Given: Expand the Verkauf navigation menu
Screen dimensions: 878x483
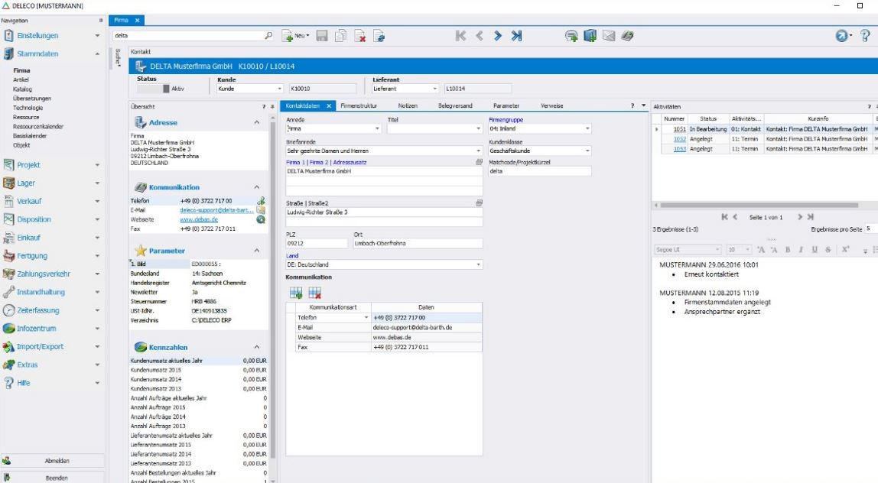Looking at the screenshot, I should click(97, 202).
